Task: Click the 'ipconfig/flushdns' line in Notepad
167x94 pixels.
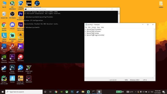Action: click(x=94, y=29)
